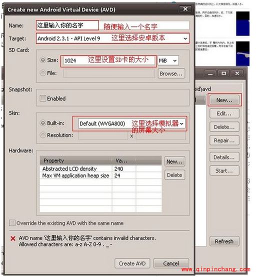Click the Va... value column header
This screenshot has width=258, height=280.
[123, 160]
